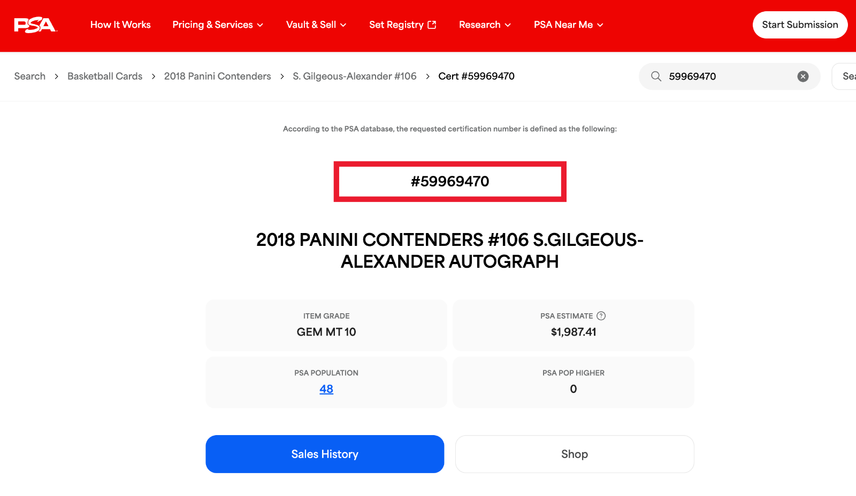Go to Search breadcrumb
856x496 pixels.
pyautogui.click(x=30, y=76)
